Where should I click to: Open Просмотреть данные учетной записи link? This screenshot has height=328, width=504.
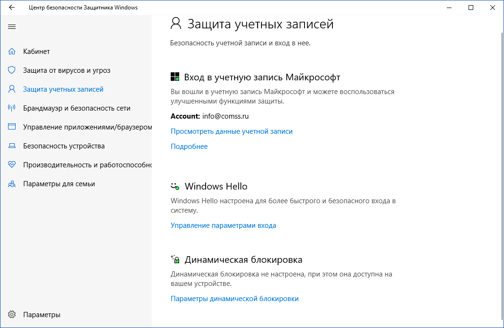231,131
